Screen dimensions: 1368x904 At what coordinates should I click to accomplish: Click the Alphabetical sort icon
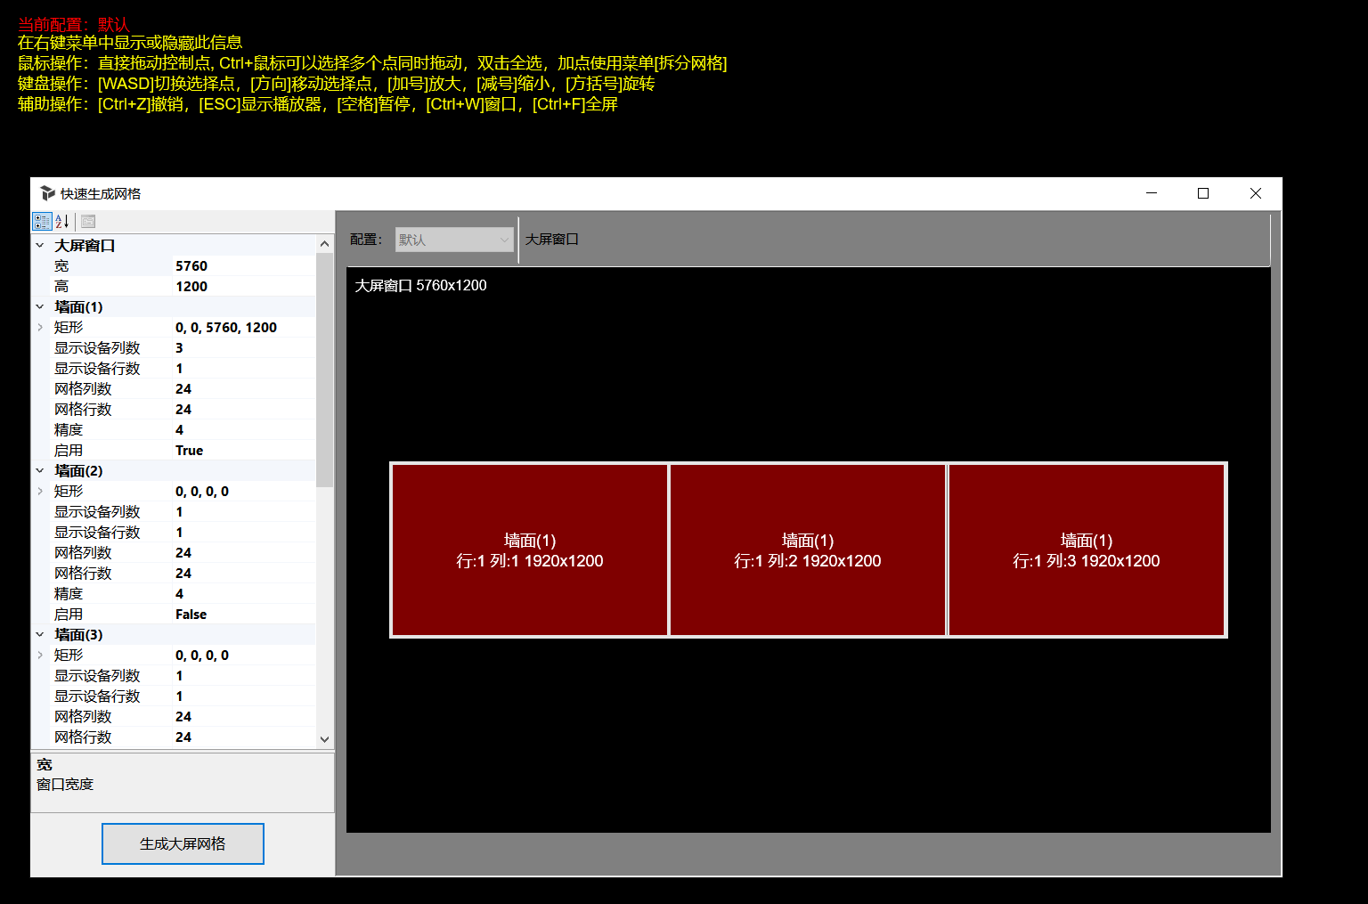[62, 222]
